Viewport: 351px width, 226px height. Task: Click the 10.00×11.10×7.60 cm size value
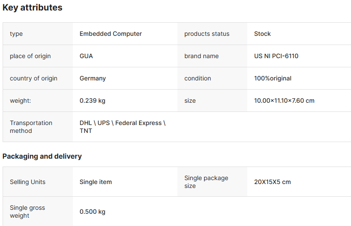(284, 101)
